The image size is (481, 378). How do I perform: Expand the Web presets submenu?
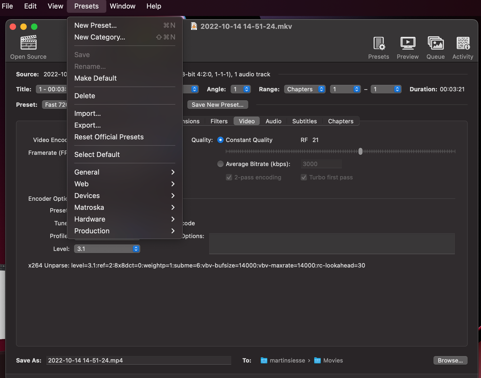click(125, 184)
